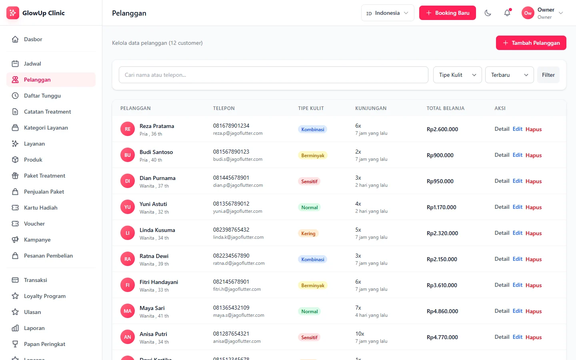Edit Budi Santoso's record
Screen dimensions: 576x360
click(518, 155)
